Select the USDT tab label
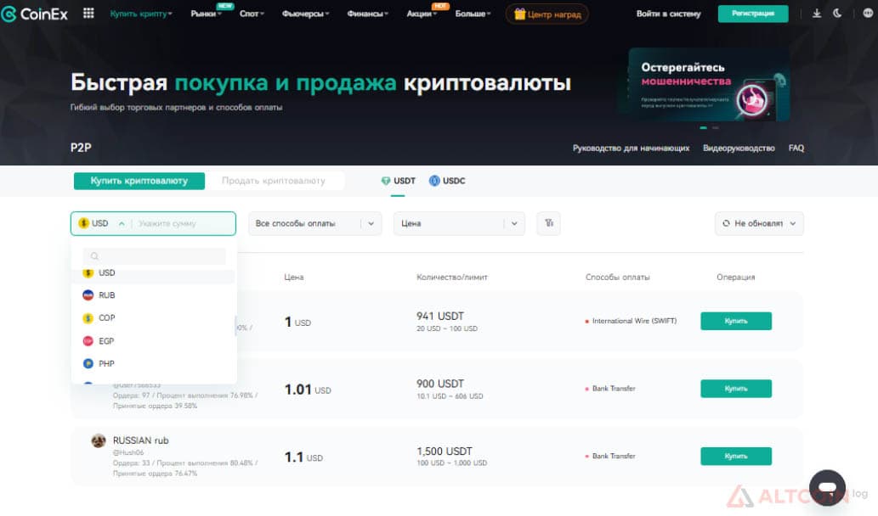878x516 pixels. coord(405,181)
